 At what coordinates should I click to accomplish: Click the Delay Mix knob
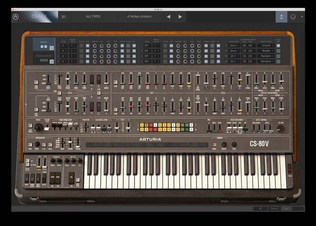click(x=80, y=161)
